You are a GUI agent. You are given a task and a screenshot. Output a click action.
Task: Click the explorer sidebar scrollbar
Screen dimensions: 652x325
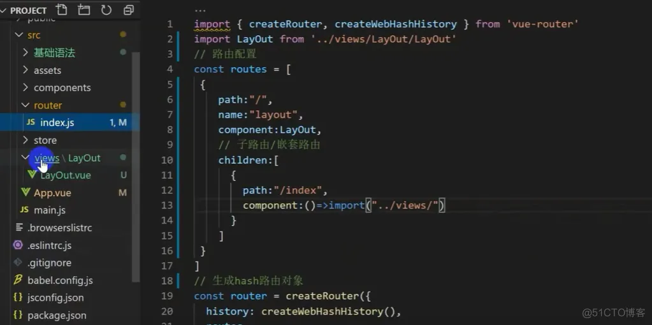tap(136, 166)
